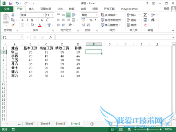Screen dimensions: 176x132
Task: Apply the red font color swatch
Action: (40, 25)
